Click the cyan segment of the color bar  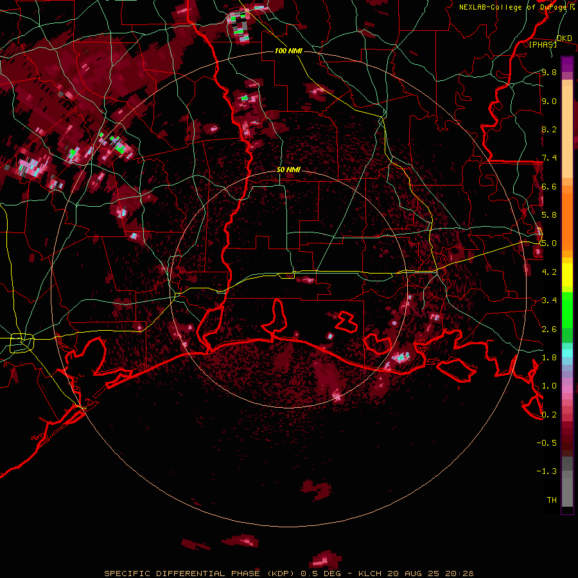click(x=567, y=353)
